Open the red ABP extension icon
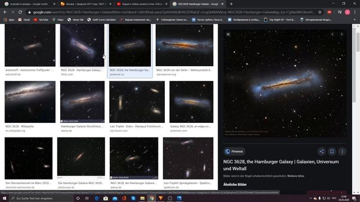 [x=330, y=12]
